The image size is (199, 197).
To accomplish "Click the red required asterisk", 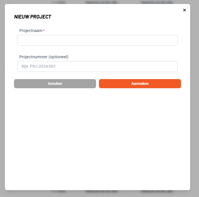I will (x=44, y=31).
